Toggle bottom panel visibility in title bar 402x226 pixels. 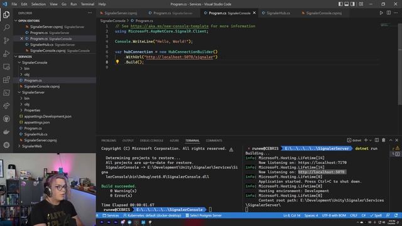(x=347, y=4)
